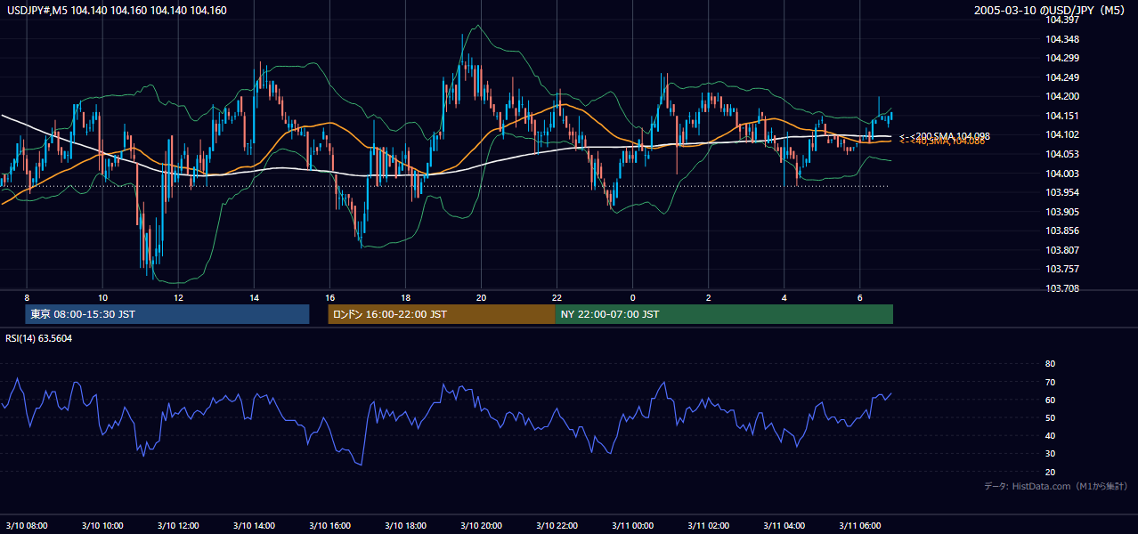Viewport: 1138px width, 534px height.
Task: Click price axis value 103.807
Action: [1062, 250]
